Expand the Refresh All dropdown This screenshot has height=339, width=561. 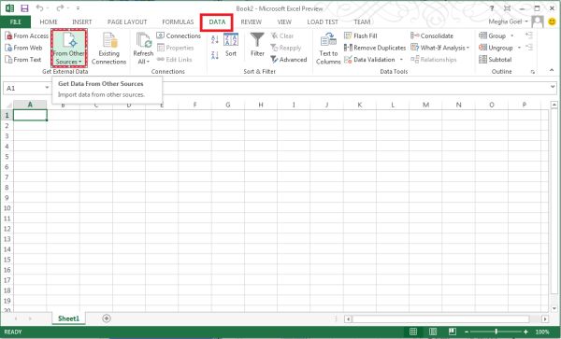(143, 62)
